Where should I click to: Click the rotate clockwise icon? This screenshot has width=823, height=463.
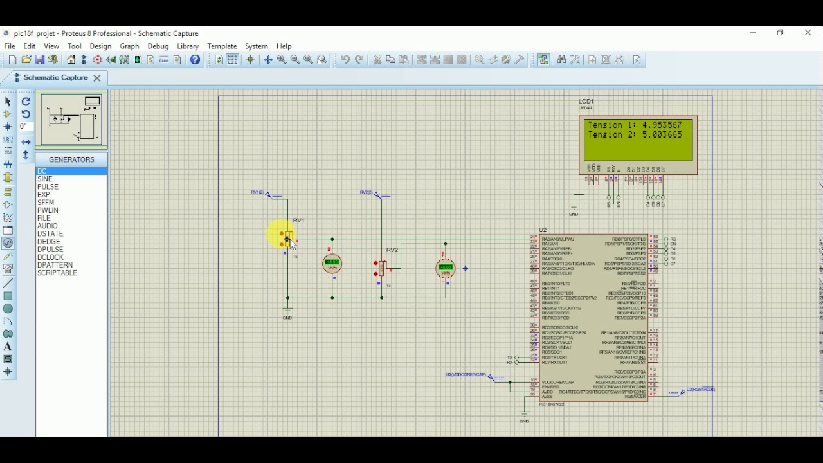point(26,102)
